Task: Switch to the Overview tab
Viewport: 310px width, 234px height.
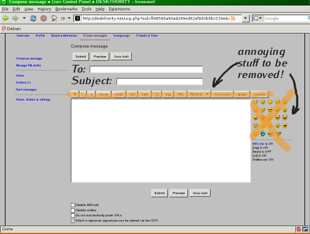Action: click(x=23, y=35)
